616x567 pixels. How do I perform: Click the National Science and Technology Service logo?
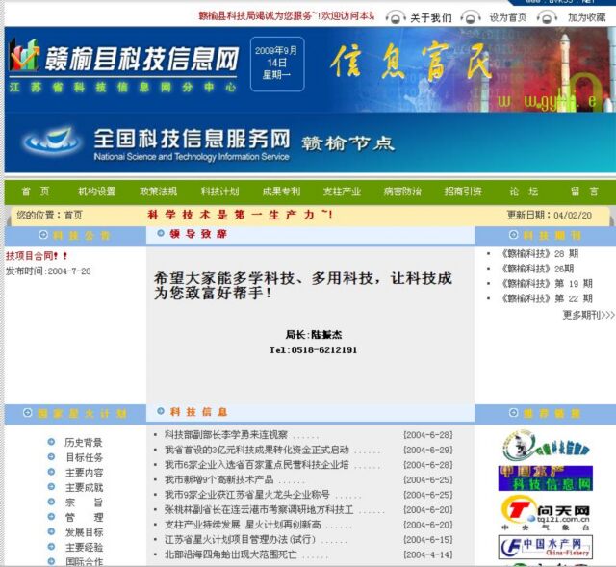tap(154, 142)
